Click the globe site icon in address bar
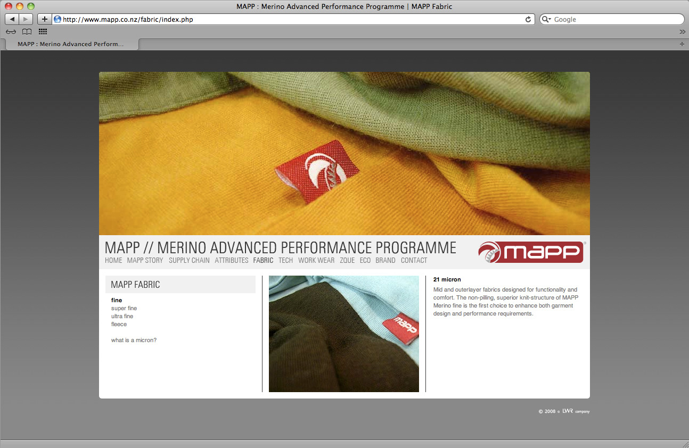Screen dimensions: 689x448 (x=58, y=19)
